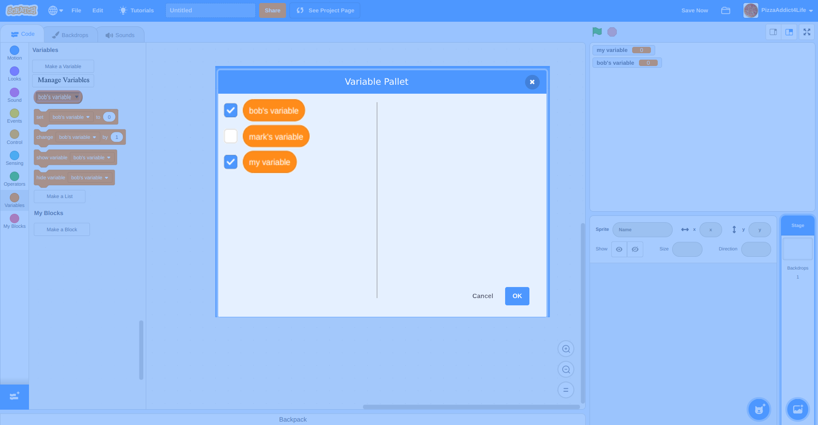Select the Motion category color circle
The image size is (818, 425).
[14, 50]
